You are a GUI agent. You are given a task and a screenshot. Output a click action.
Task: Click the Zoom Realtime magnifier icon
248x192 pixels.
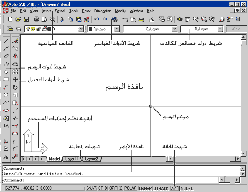(x=195, y=19)
